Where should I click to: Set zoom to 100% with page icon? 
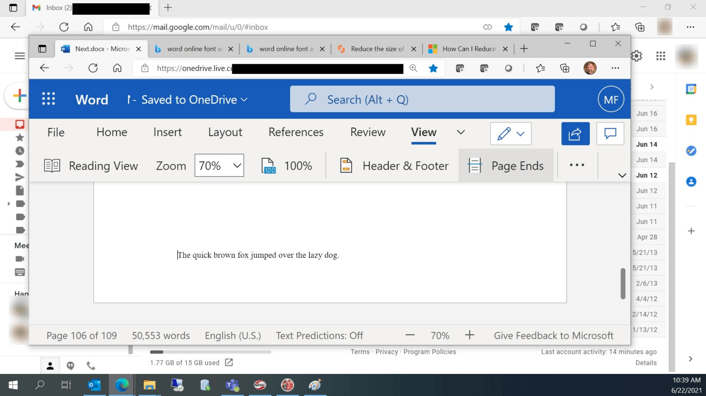pos(287,166)
